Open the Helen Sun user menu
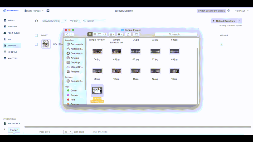 tap(242, 11)
